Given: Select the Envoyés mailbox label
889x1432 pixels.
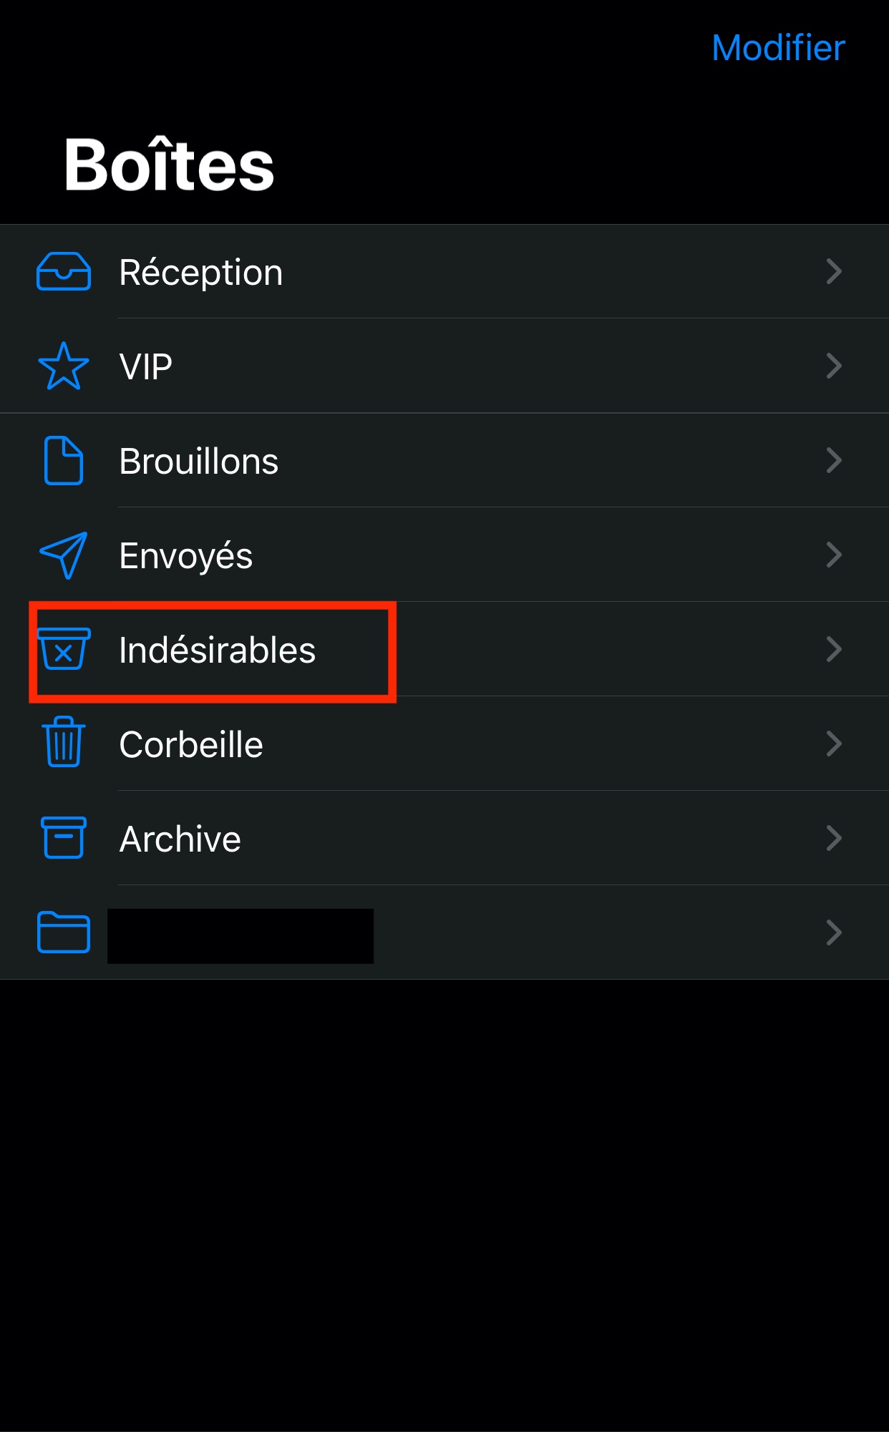Looking at the screenshot, I should (x=186, y=556).
